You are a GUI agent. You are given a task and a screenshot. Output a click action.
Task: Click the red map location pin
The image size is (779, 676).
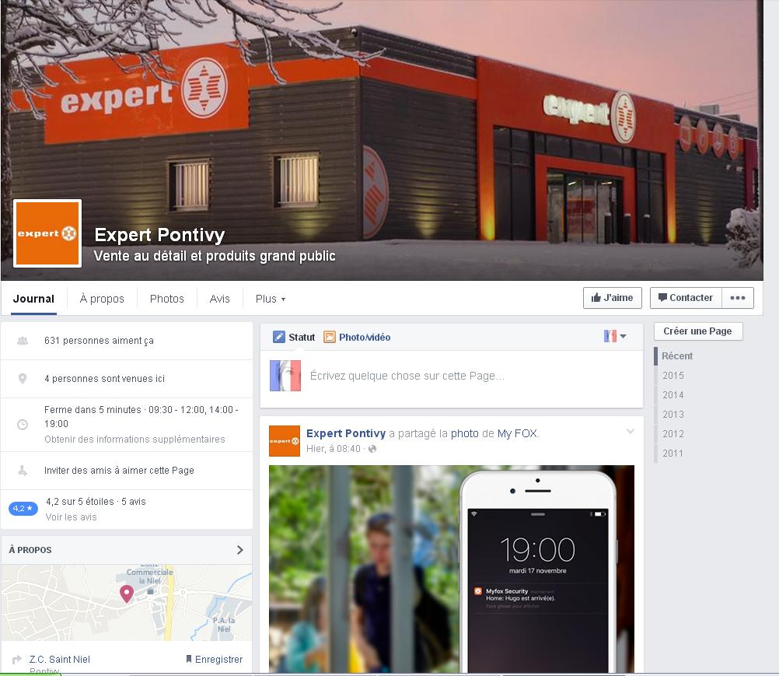click(127, 594)
